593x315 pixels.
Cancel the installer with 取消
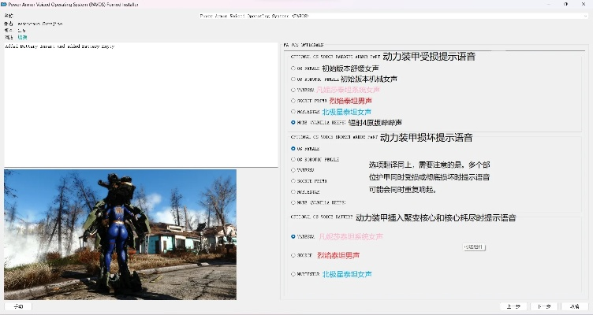[x=574, y=306]
